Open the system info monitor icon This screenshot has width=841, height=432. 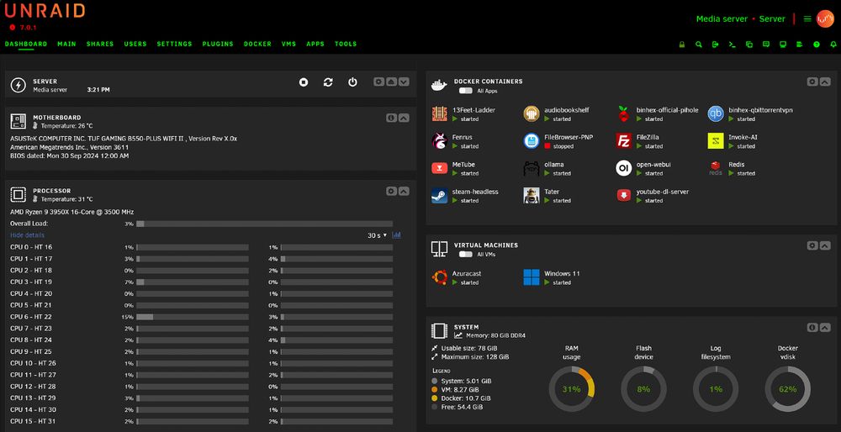pyautogui.click(x=782, y=45)
